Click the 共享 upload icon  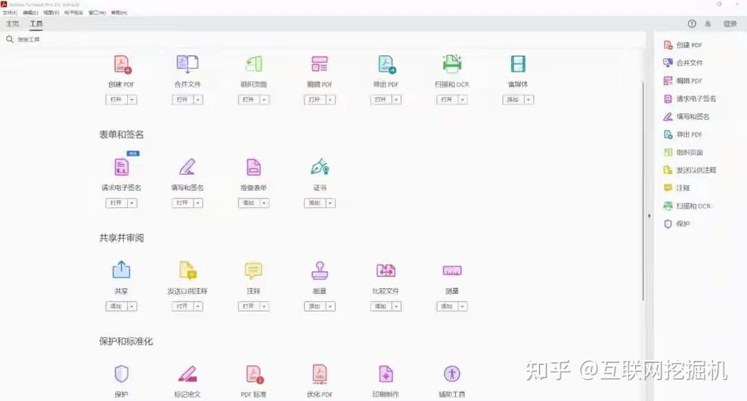[x=121, y=270]
